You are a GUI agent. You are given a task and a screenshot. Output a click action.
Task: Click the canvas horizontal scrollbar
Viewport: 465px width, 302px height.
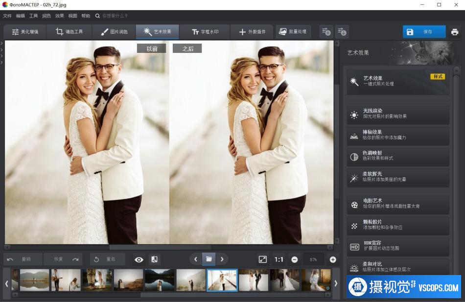click(160, 247)
